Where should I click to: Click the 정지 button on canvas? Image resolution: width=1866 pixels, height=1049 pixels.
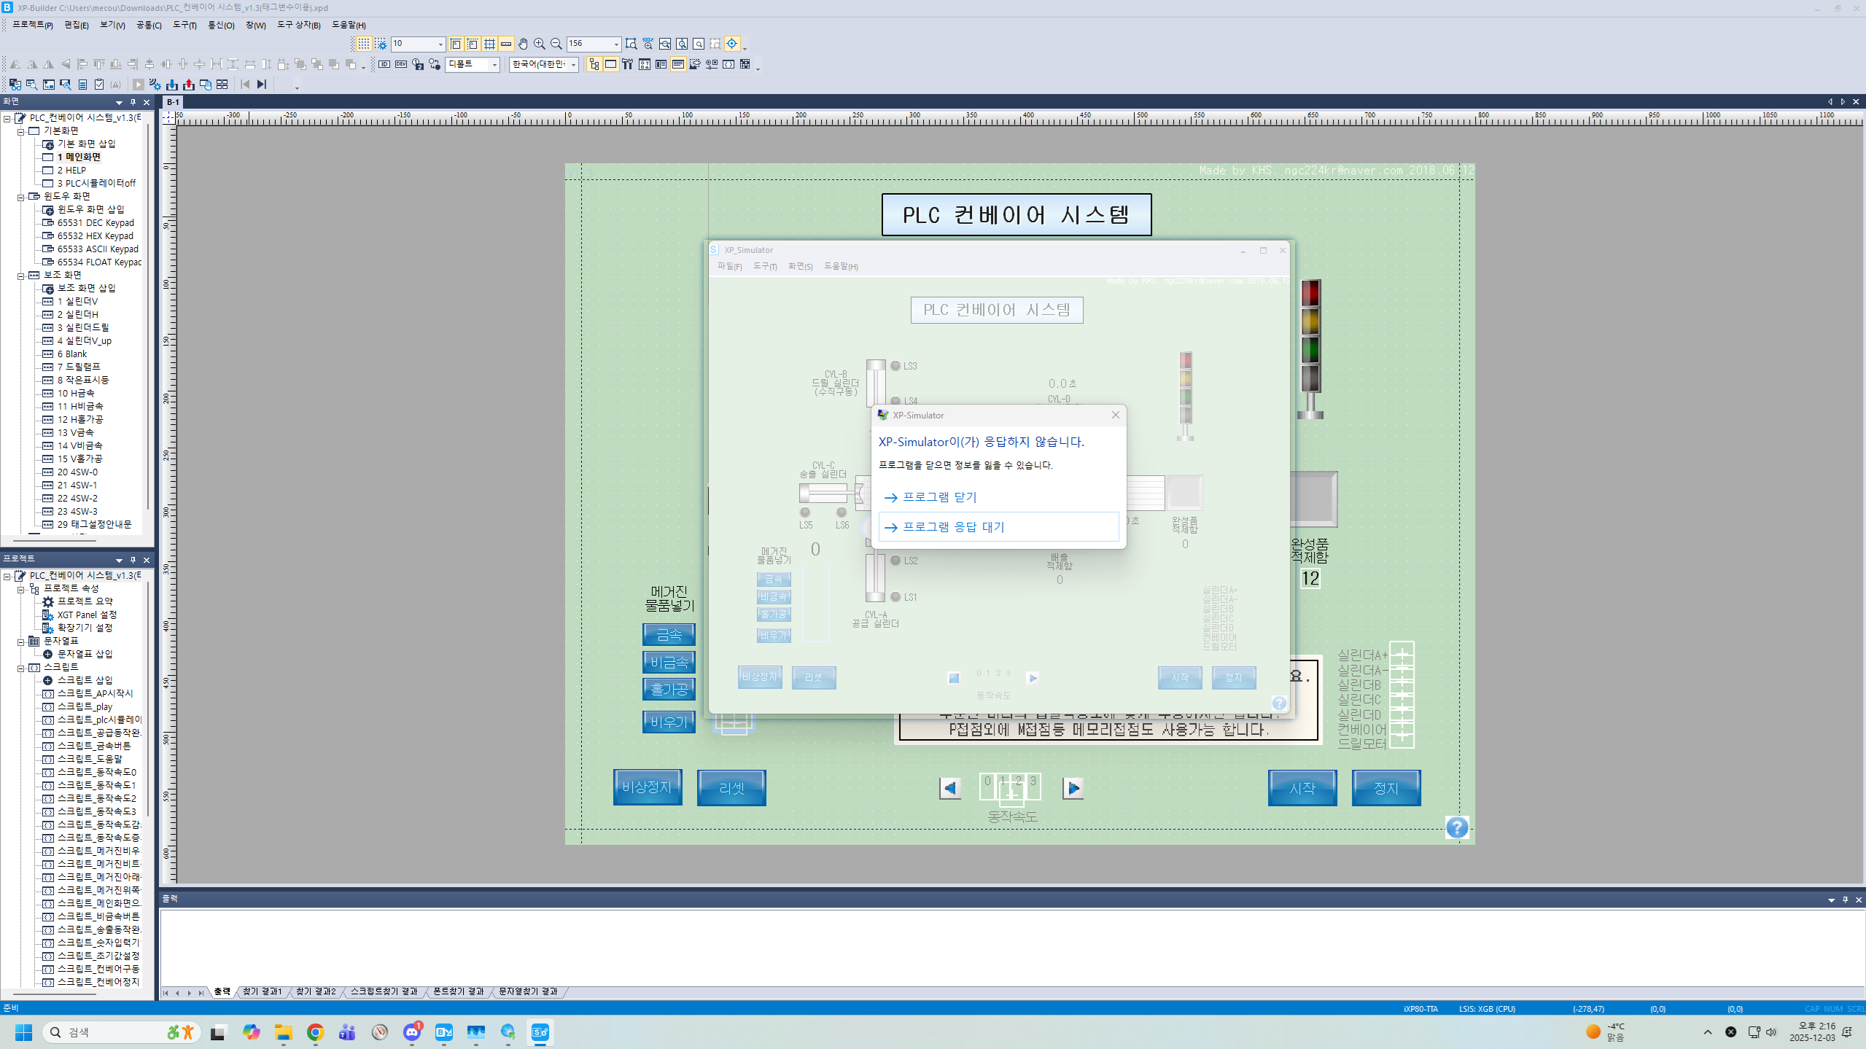click(1386, 788)
